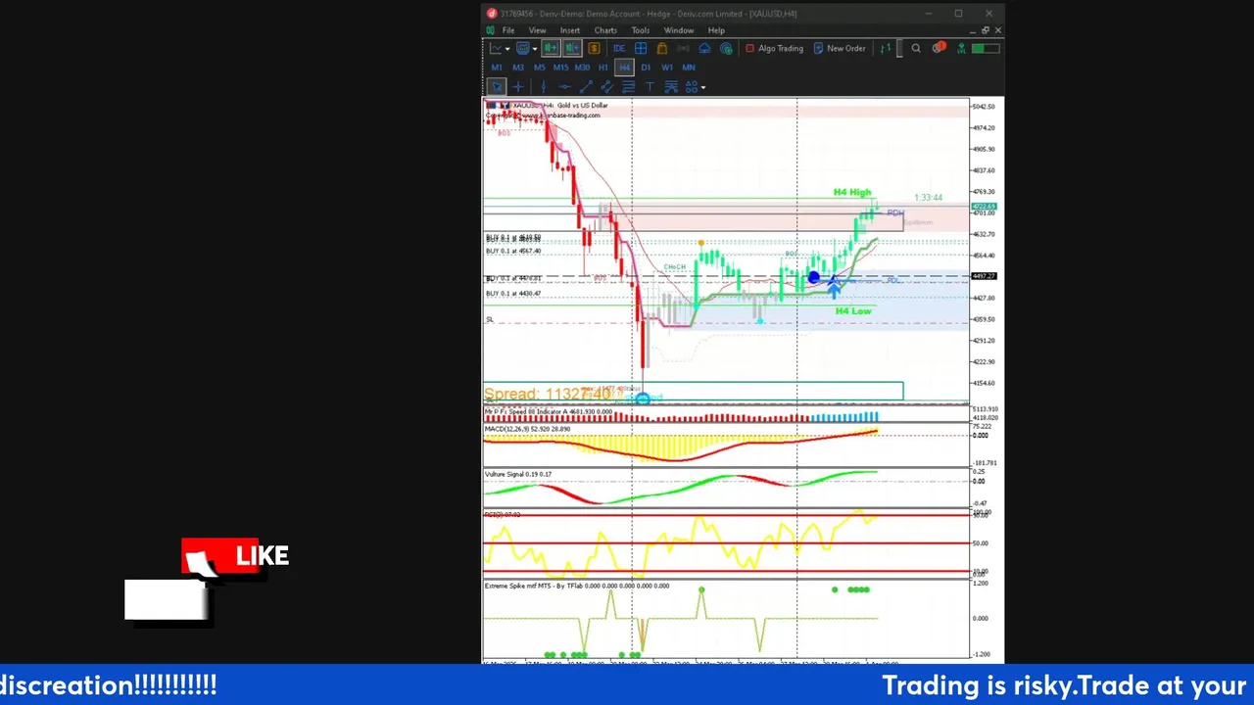Open the Window menu
The height and width of the screenshot is (705, 1254).
tap(679, 30)
